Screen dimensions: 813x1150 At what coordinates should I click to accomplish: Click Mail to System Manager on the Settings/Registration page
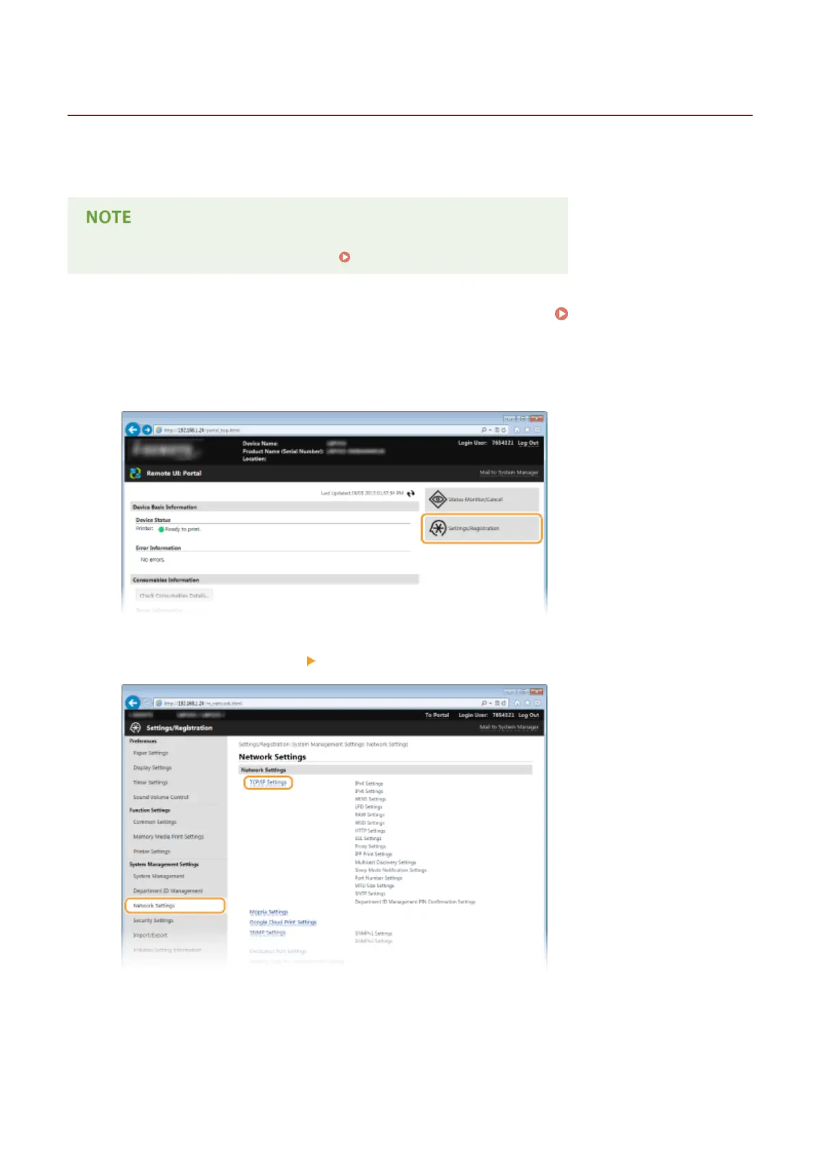tap(509, 727)
